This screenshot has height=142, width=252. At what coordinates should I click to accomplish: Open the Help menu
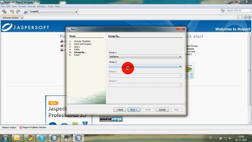(57, 6)
